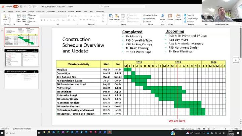Click Batch PDF in Bluebeam group
242x136 pixels.
(x=189, y=21)
